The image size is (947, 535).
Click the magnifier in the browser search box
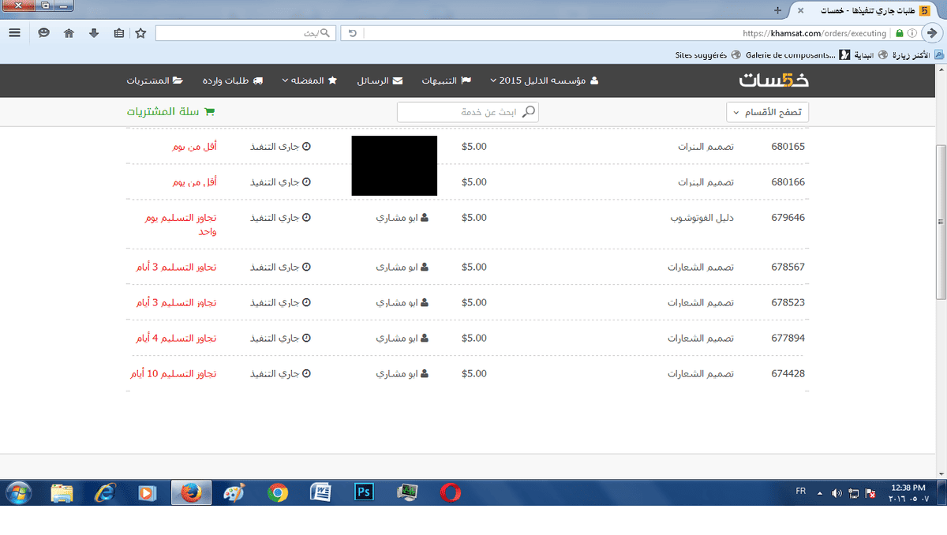pyautogui.click(x=324, y=33)
